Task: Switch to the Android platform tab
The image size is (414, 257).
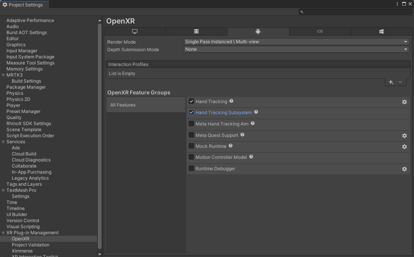Action: [x=258, y=31]
